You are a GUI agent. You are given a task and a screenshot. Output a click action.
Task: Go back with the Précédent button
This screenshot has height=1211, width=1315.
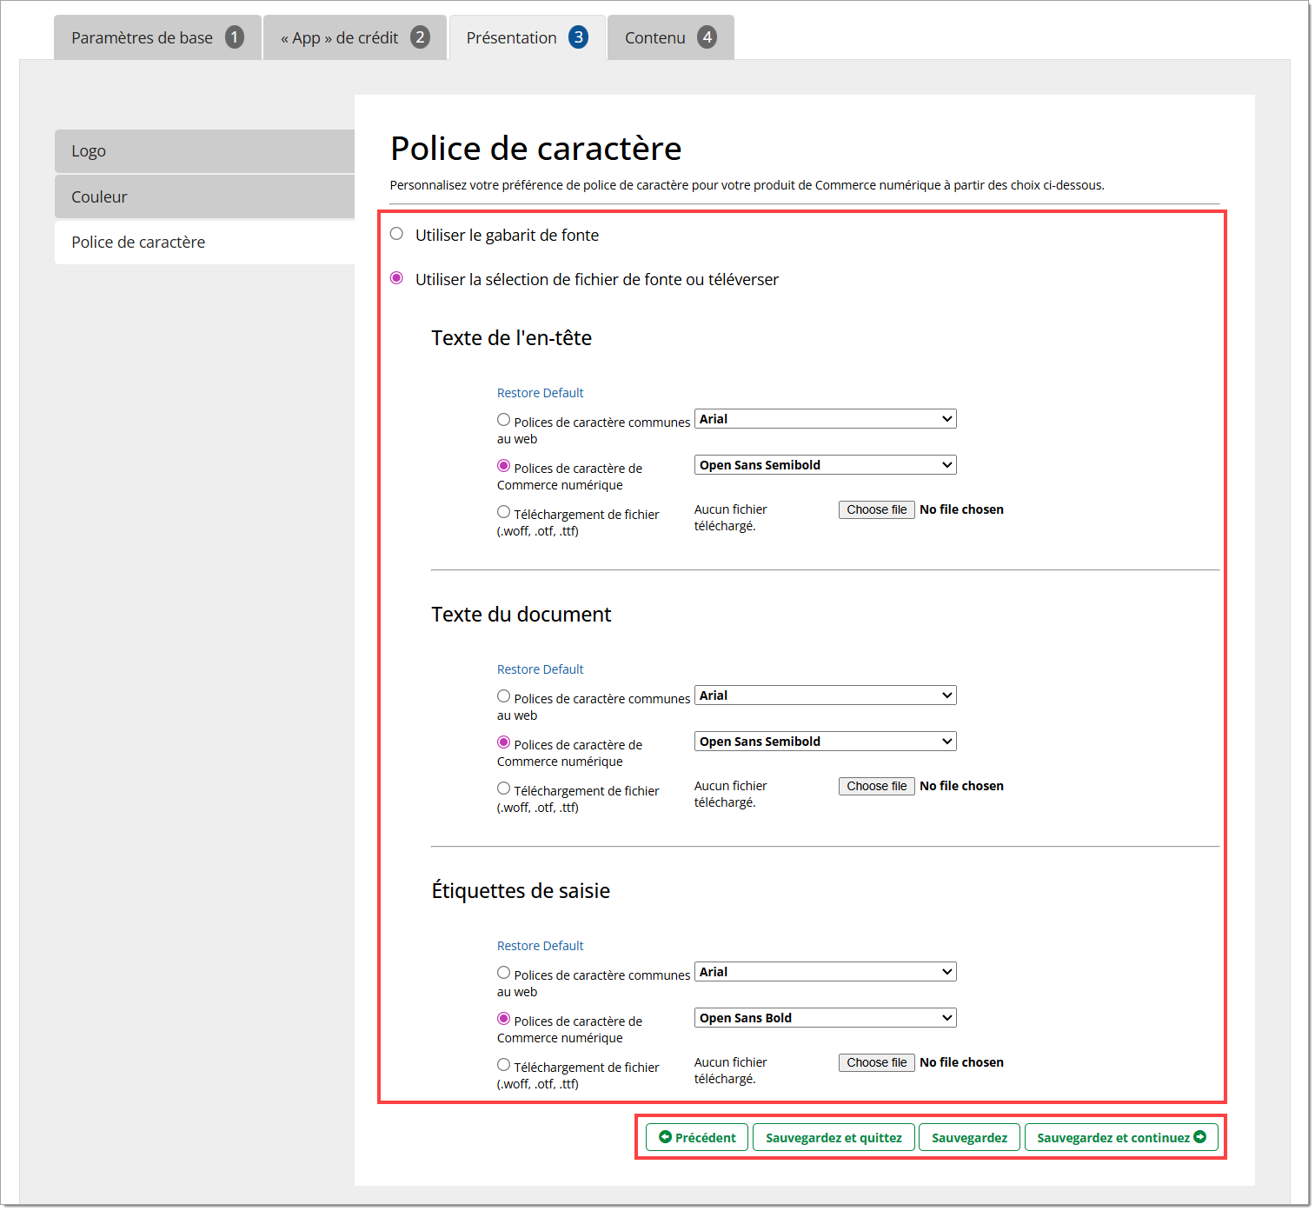(x=697, y=1137)
